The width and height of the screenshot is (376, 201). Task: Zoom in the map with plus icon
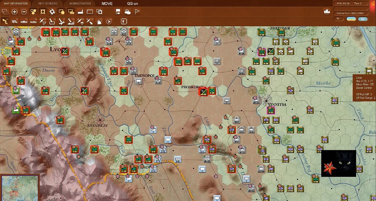(x=14, y=12)
